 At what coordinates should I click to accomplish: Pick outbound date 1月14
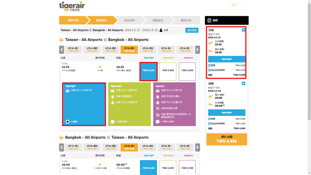(148, 50)
